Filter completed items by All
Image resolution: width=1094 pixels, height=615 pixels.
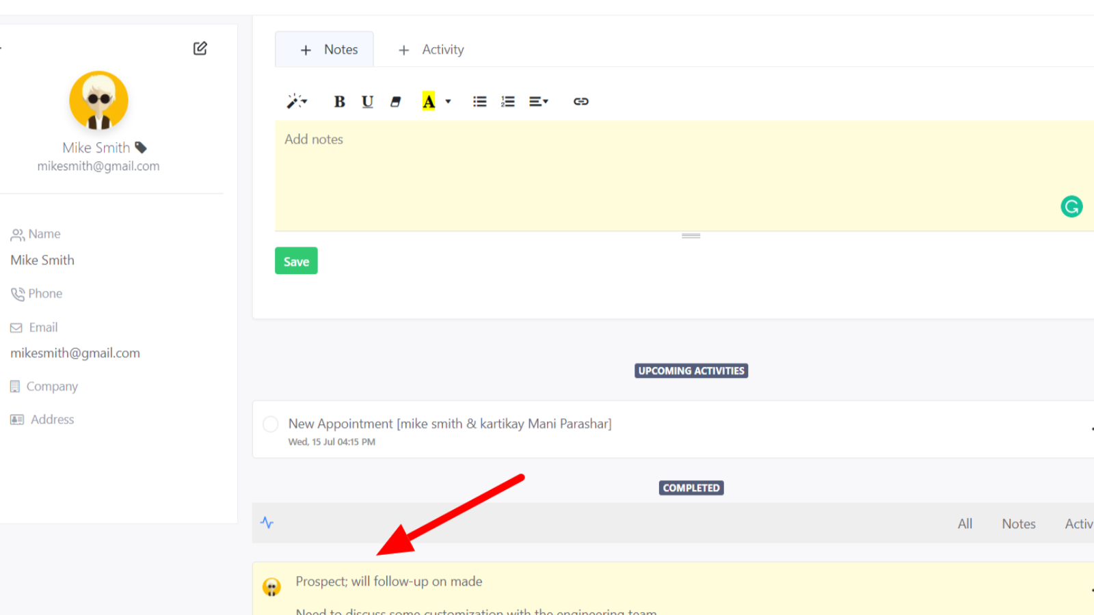(x=965, y=524)
